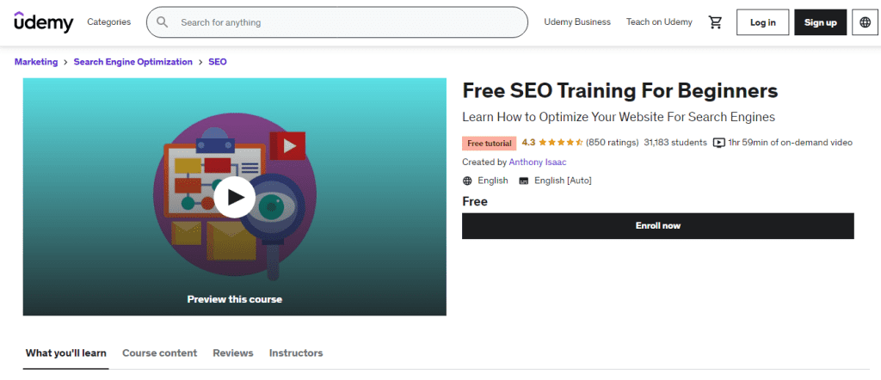Click the Free SEO Training For Beginners title
The image size is (881, 380).
[x=620, y=91]
